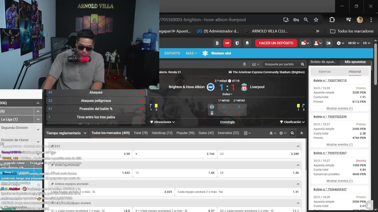
Task: Open the 08:53 time dropdown
Action: click(x=353, y=43)
